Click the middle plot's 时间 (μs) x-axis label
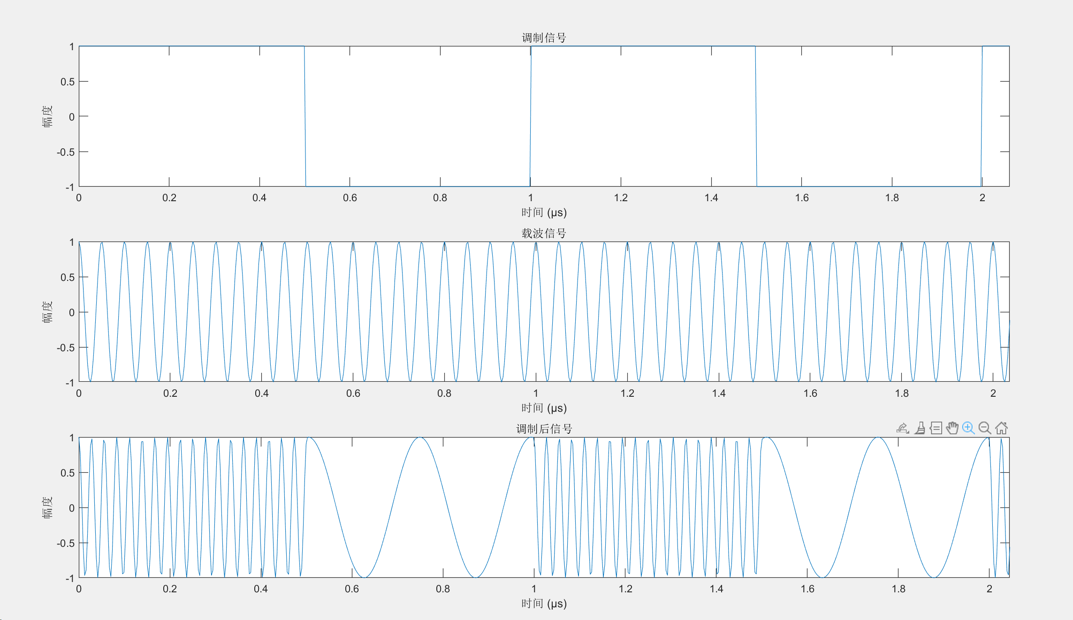Viewport: 1073px width, 620px height. tap(544, 408)
